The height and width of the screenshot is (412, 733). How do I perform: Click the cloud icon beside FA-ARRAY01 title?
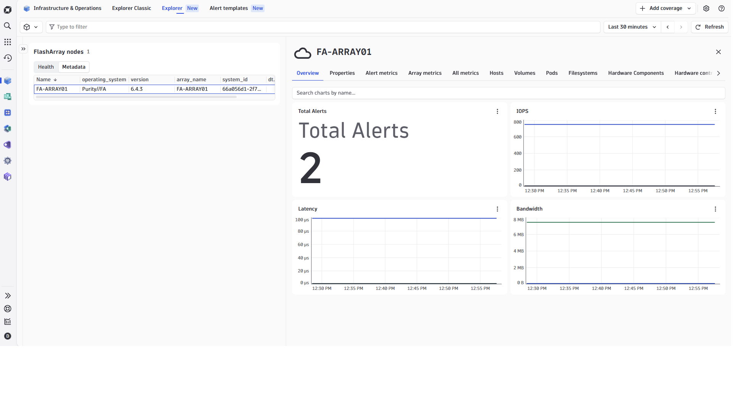pyautogui.click(x=302, y=53)
